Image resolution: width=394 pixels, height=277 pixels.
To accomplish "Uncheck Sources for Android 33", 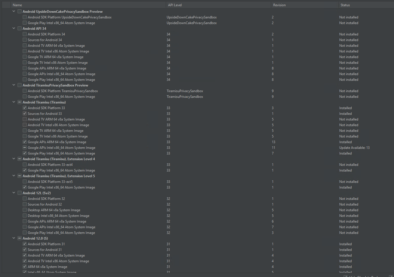I will pos(24,113).
